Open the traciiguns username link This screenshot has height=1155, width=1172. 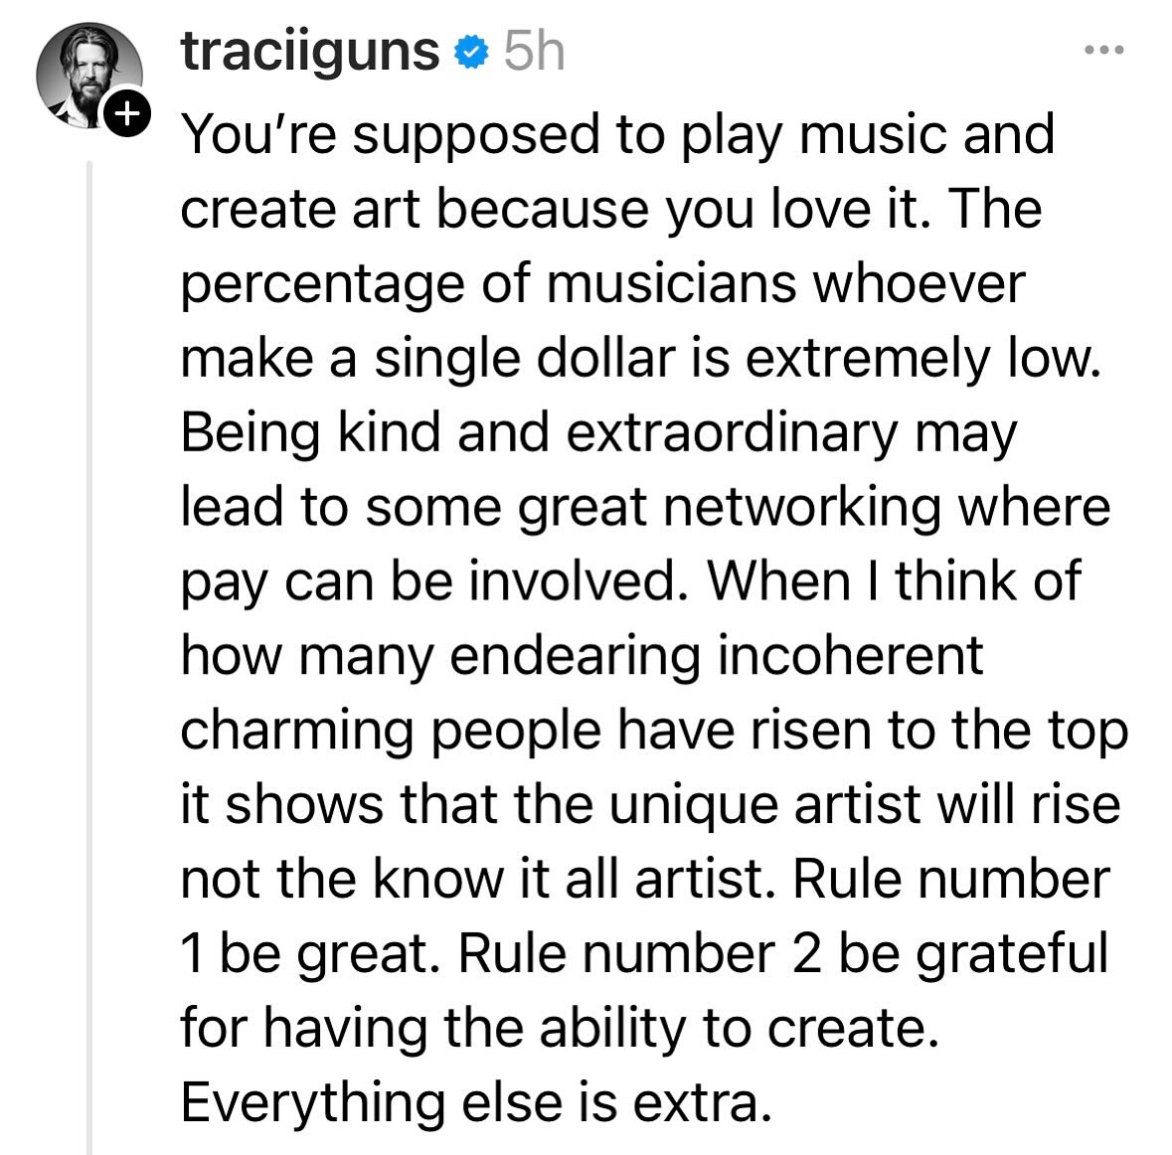point(309,51)
